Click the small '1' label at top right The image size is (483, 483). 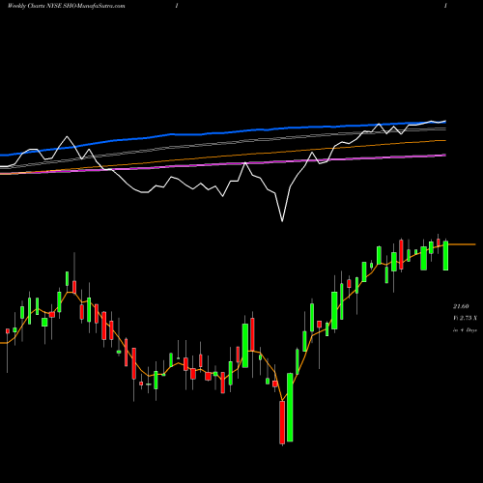coord(445,6)
